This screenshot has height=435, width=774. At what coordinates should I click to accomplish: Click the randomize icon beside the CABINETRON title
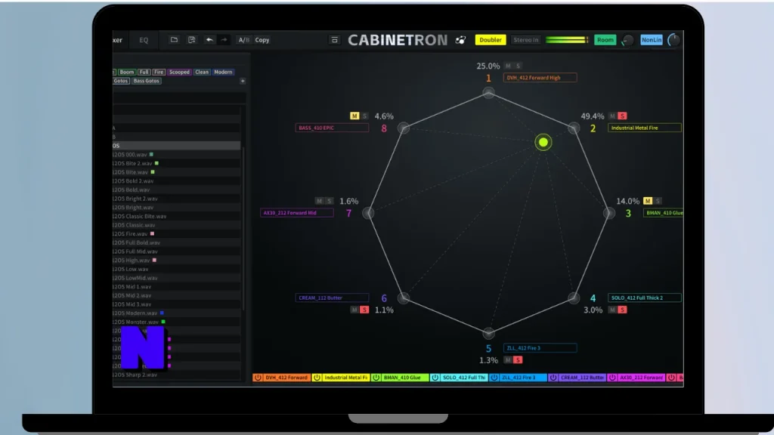(x=460, y=40)
